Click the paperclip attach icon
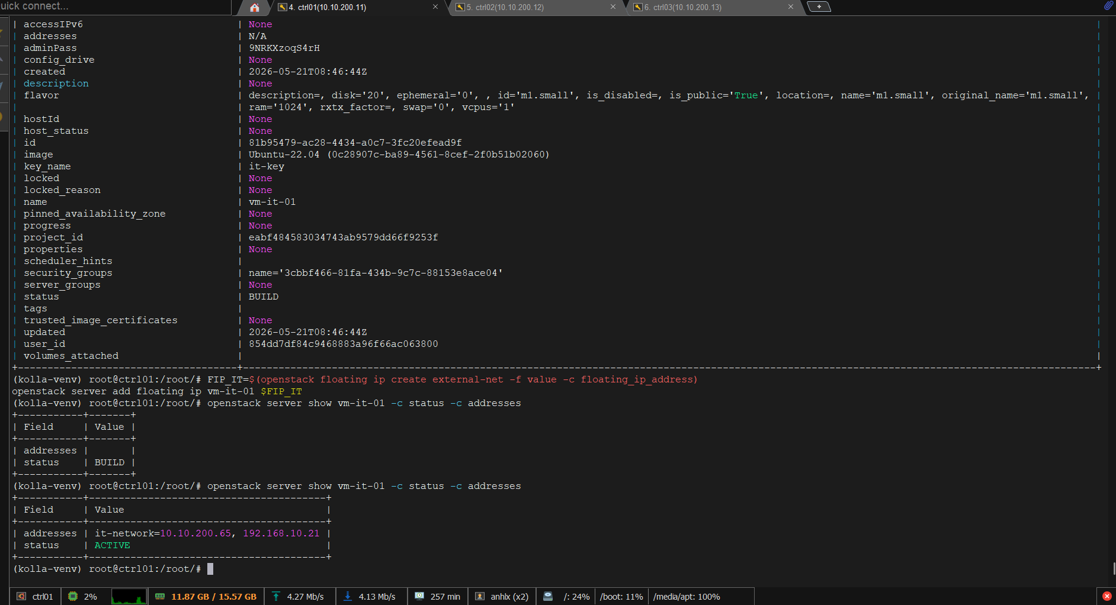The image size is (1116, 605). point(1109,5)
